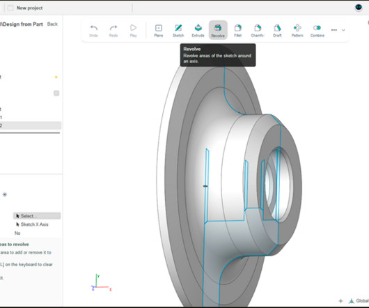Screen dimensions: 369x308
Task: Click the XYZ axis orientation gizmo
Action: (x=101, y=283)
